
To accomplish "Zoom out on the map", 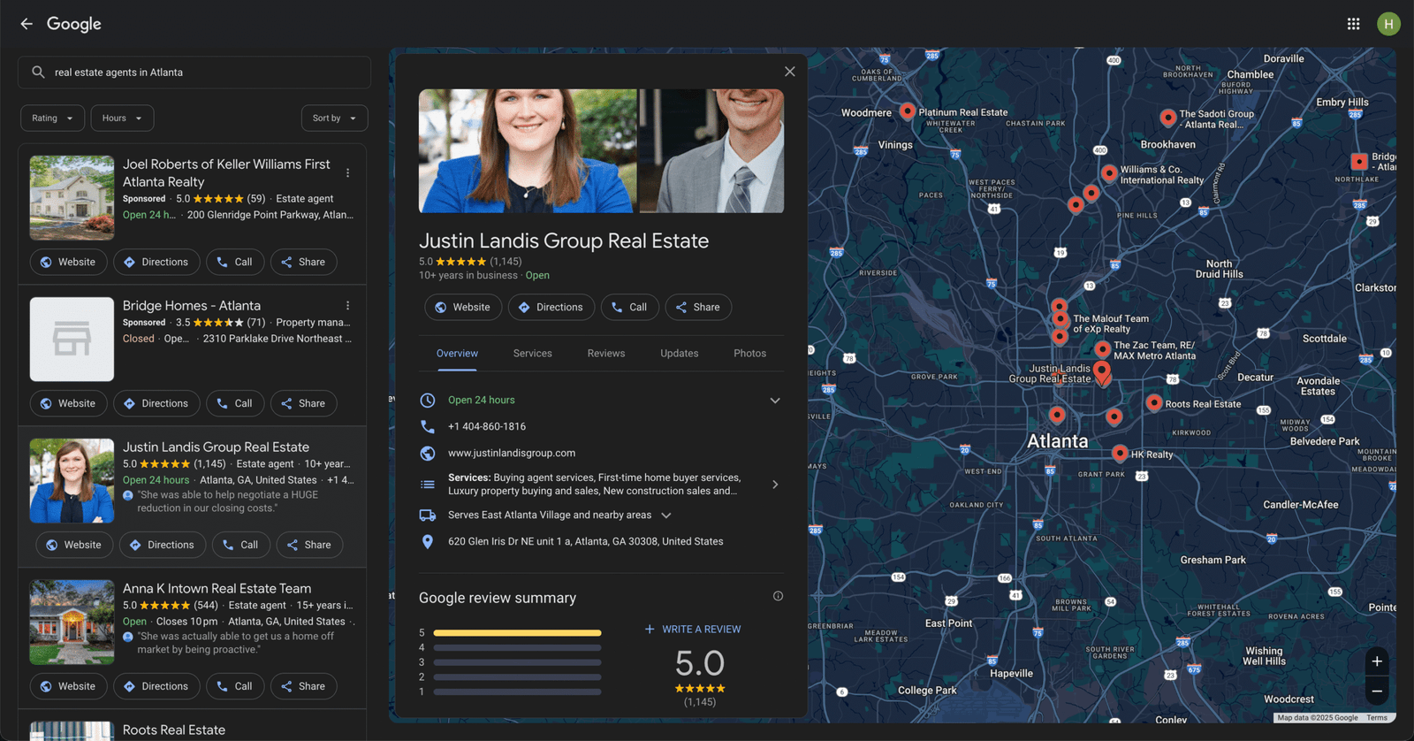I will (1377, 691).
